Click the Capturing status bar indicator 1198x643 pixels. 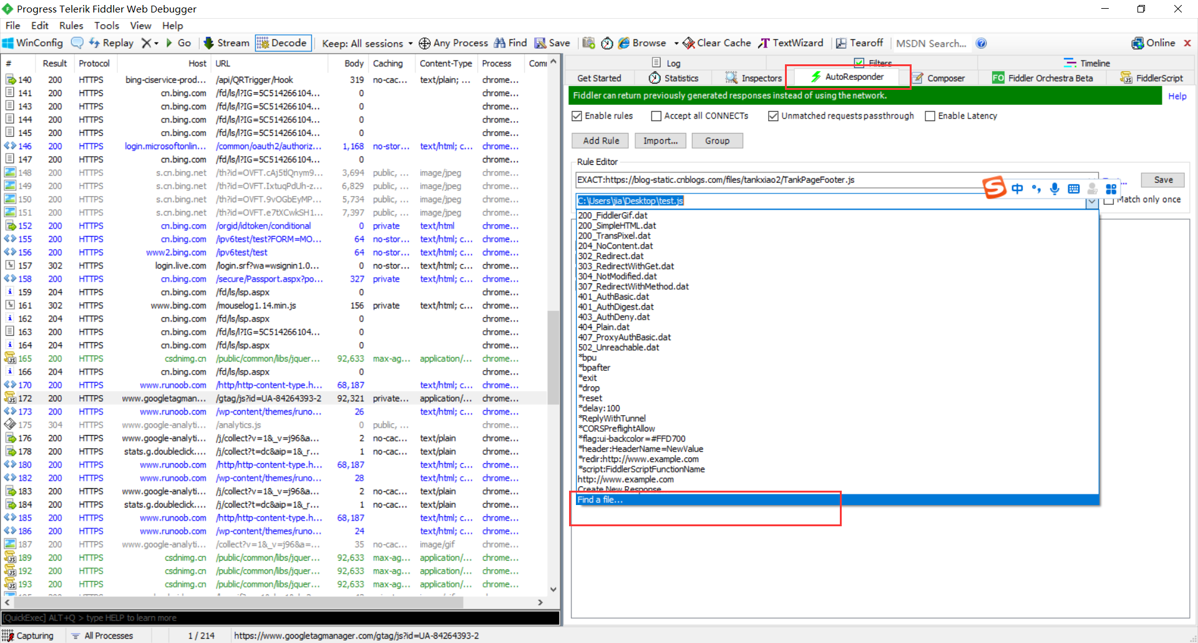pyautogui.click(x=28, y=636)
